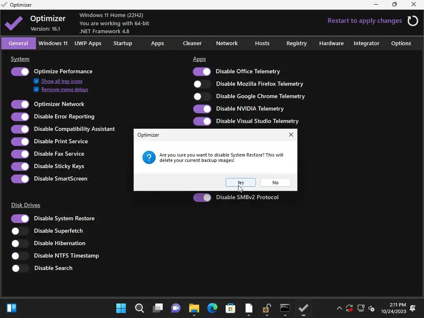The height and width of the screenshot is (318, 424).
Task: Open the command prompt taskbar icon
Action: pos(285,308)
